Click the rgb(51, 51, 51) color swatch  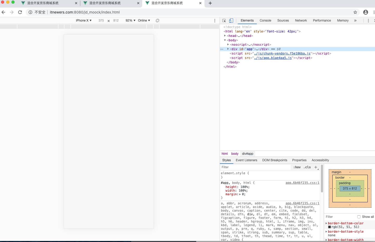330,227
